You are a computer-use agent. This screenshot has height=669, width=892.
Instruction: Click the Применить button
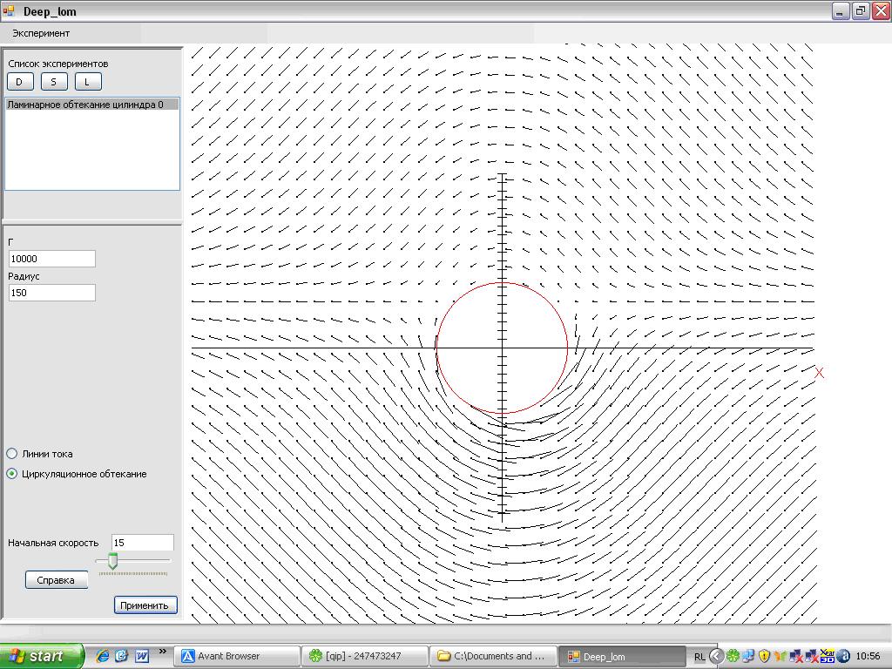point(145,605)
